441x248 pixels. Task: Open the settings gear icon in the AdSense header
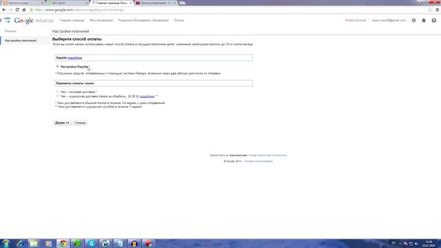413,20
